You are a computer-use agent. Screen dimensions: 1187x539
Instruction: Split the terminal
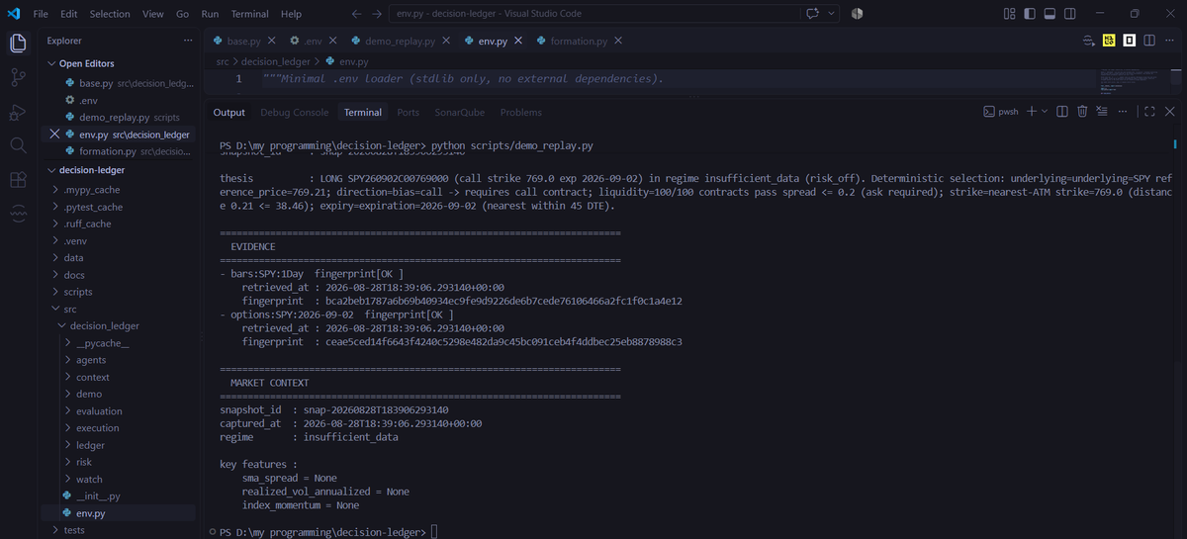[1062, 112]
